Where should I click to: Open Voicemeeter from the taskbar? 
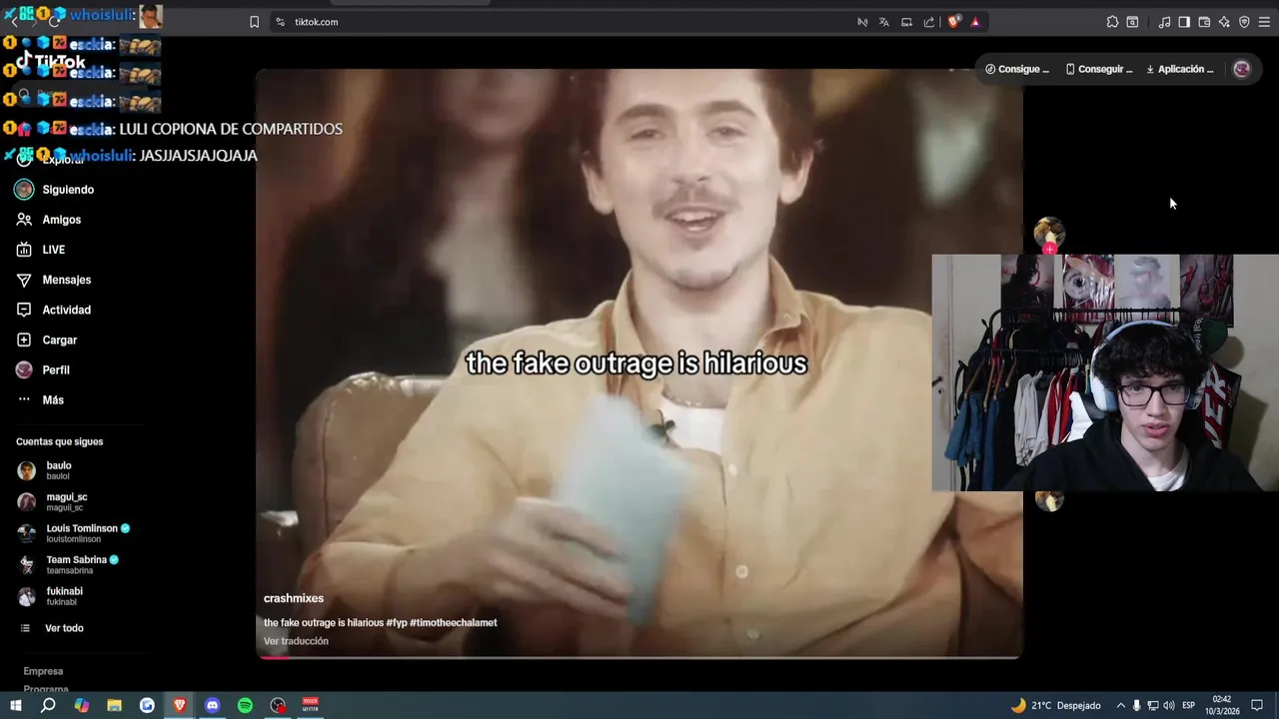pos(311,705)
